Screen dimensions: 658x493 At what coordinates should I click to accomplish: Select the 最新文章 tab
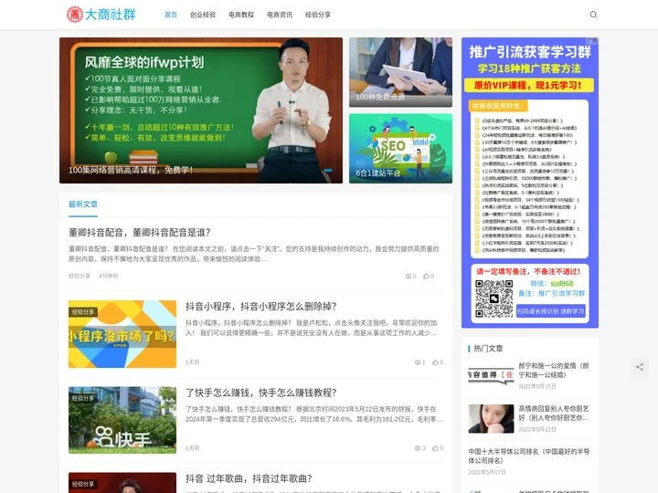tap(83, 205)
